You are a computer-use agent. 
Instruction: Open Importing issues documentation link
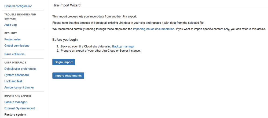click(154, 29)
